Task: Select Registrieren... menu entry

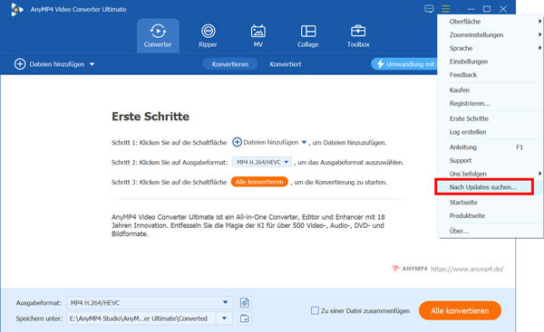Action: (491, 103)
